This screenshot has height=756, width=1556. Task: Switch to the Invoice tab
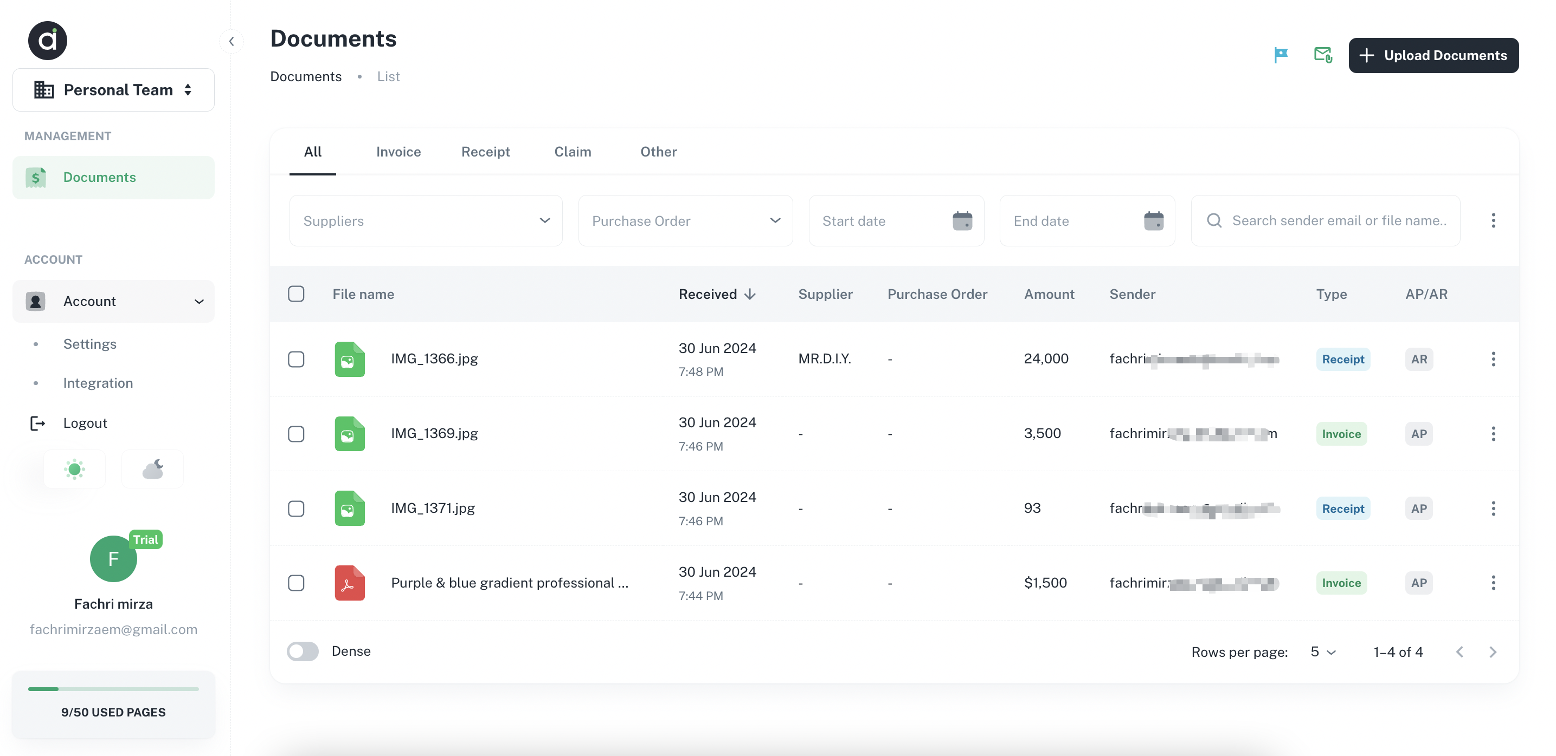pos(398,152)
